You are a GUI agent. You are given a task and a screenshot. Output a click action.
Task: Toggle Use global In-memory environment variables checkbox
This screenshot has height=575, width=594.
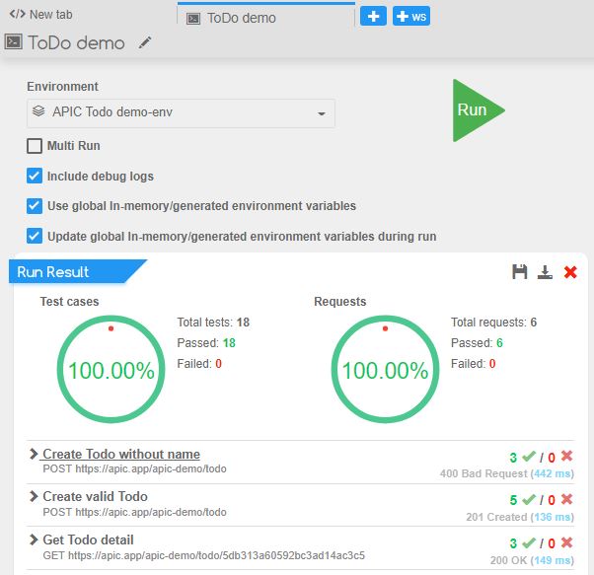35,206
